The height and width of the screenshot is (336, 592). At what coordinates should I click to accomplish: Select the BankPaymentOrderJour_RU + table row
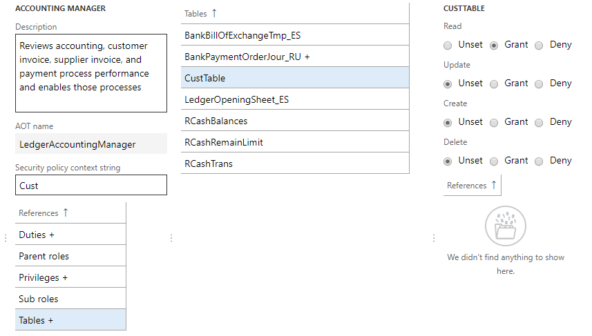(295, 56)
